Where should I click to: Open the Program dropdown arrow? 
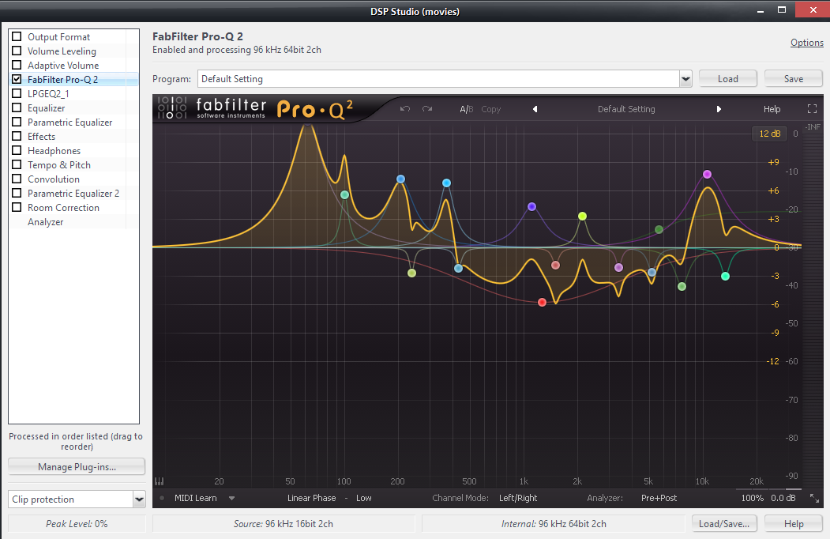coord(685,79)
